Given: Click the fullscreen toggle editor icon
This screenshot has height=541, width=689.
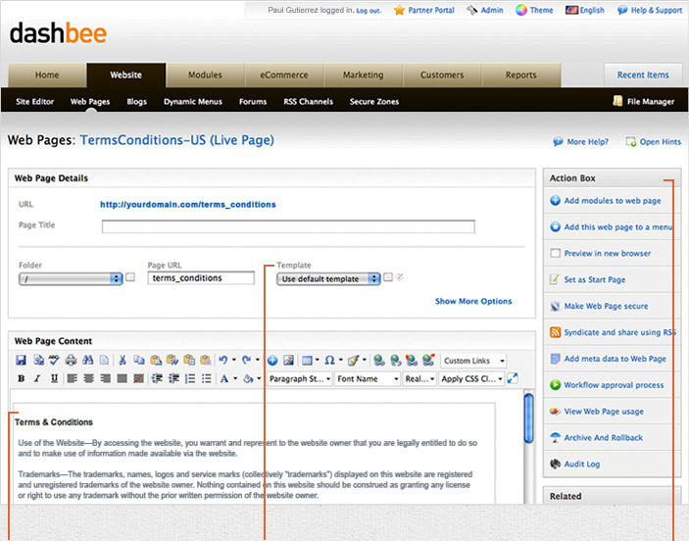Looking at the screenshot, I should [x=513, y=378].
